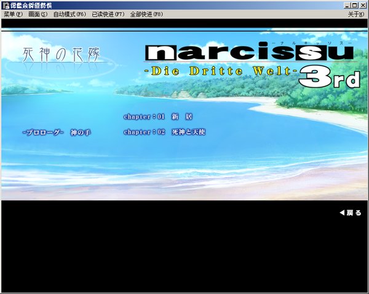Start chapter:01 新居
369x294 pixels.
point(158,117)
